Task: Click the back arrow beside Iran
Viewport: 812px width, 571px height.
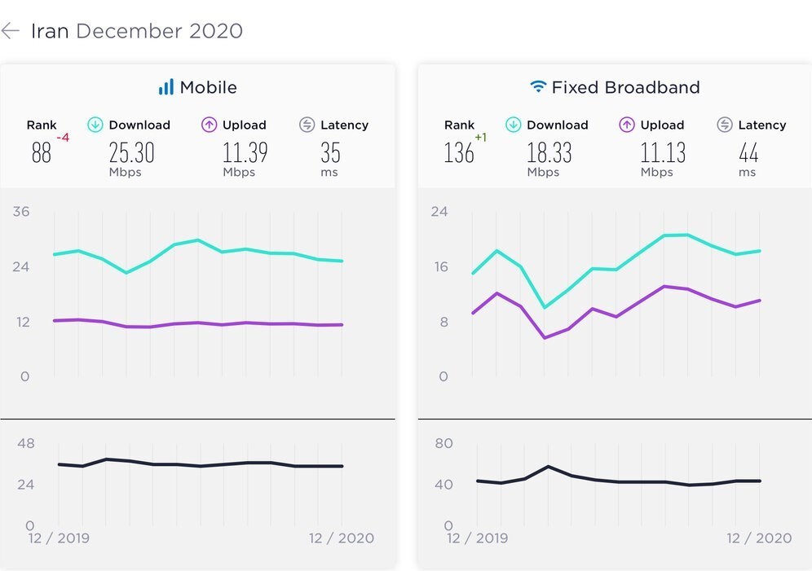Action: coord(10,32)
